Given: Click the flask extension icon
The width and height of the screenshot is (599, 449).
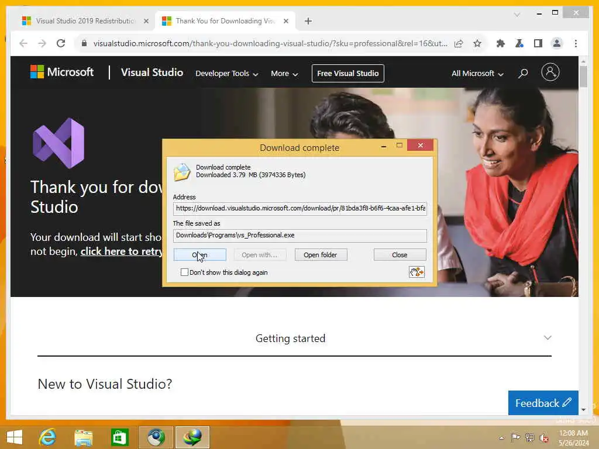Looking at the screenshot, I should click(x=519, y=43).
